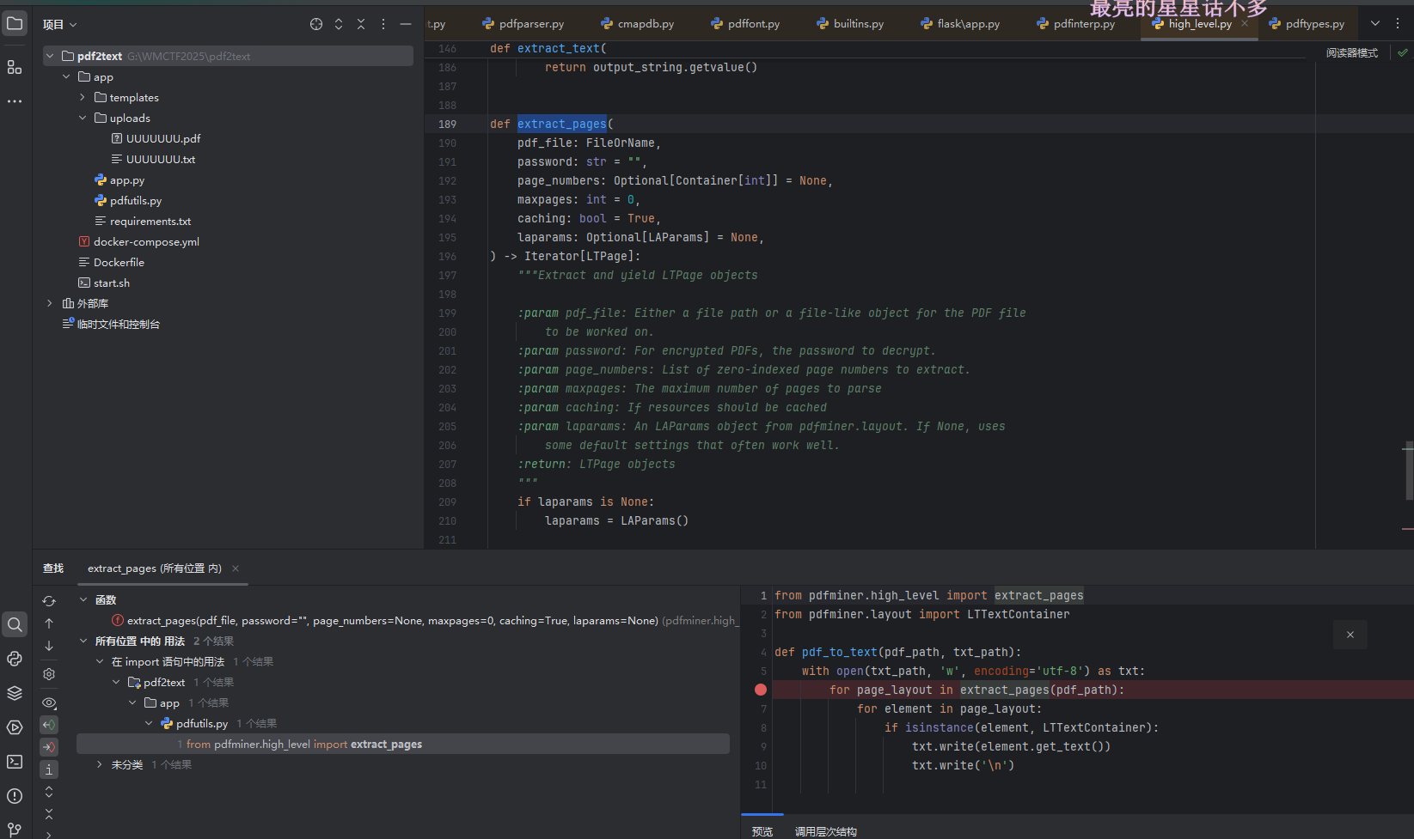Toggle show write access red arrow filter
1414x839 pixels.
point(49,747)
